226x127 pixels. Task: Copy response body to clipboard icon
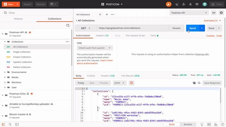point(194,83)
